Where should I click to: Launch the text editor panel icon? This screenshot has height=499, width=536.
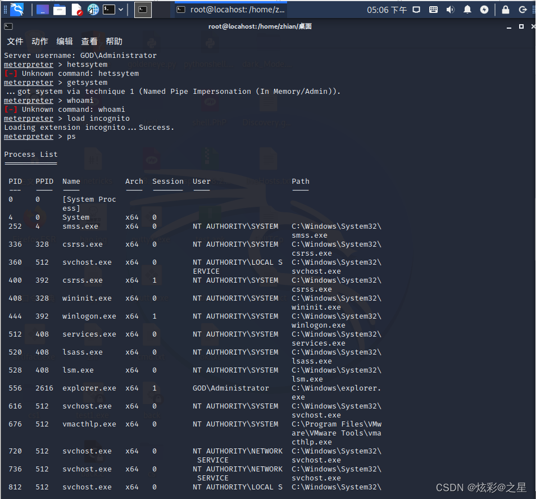click(x=76, y=10)
